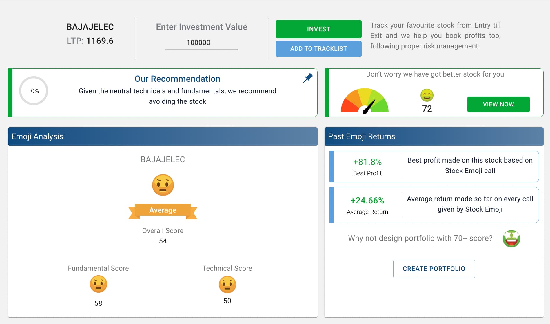Click the LTP: 1169.6 price text
550x324 pixels.
pyautogui.click(x=90, y=41)
